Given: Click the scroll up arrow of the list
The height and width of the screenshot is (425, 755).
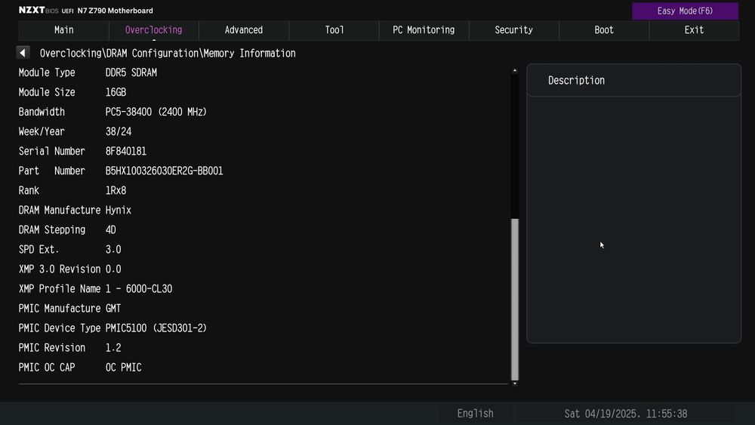Looking at the screenshot, I should [x=515, y=71].
